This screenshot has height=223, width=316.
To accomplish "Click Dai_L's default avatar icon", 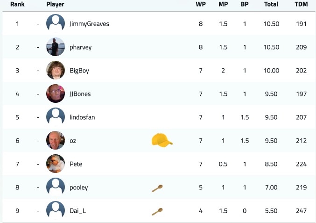I will [56, 210].
